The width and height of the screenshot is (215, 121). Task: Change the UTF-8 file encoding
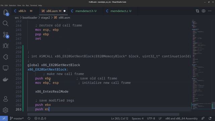tap(151, 118)
